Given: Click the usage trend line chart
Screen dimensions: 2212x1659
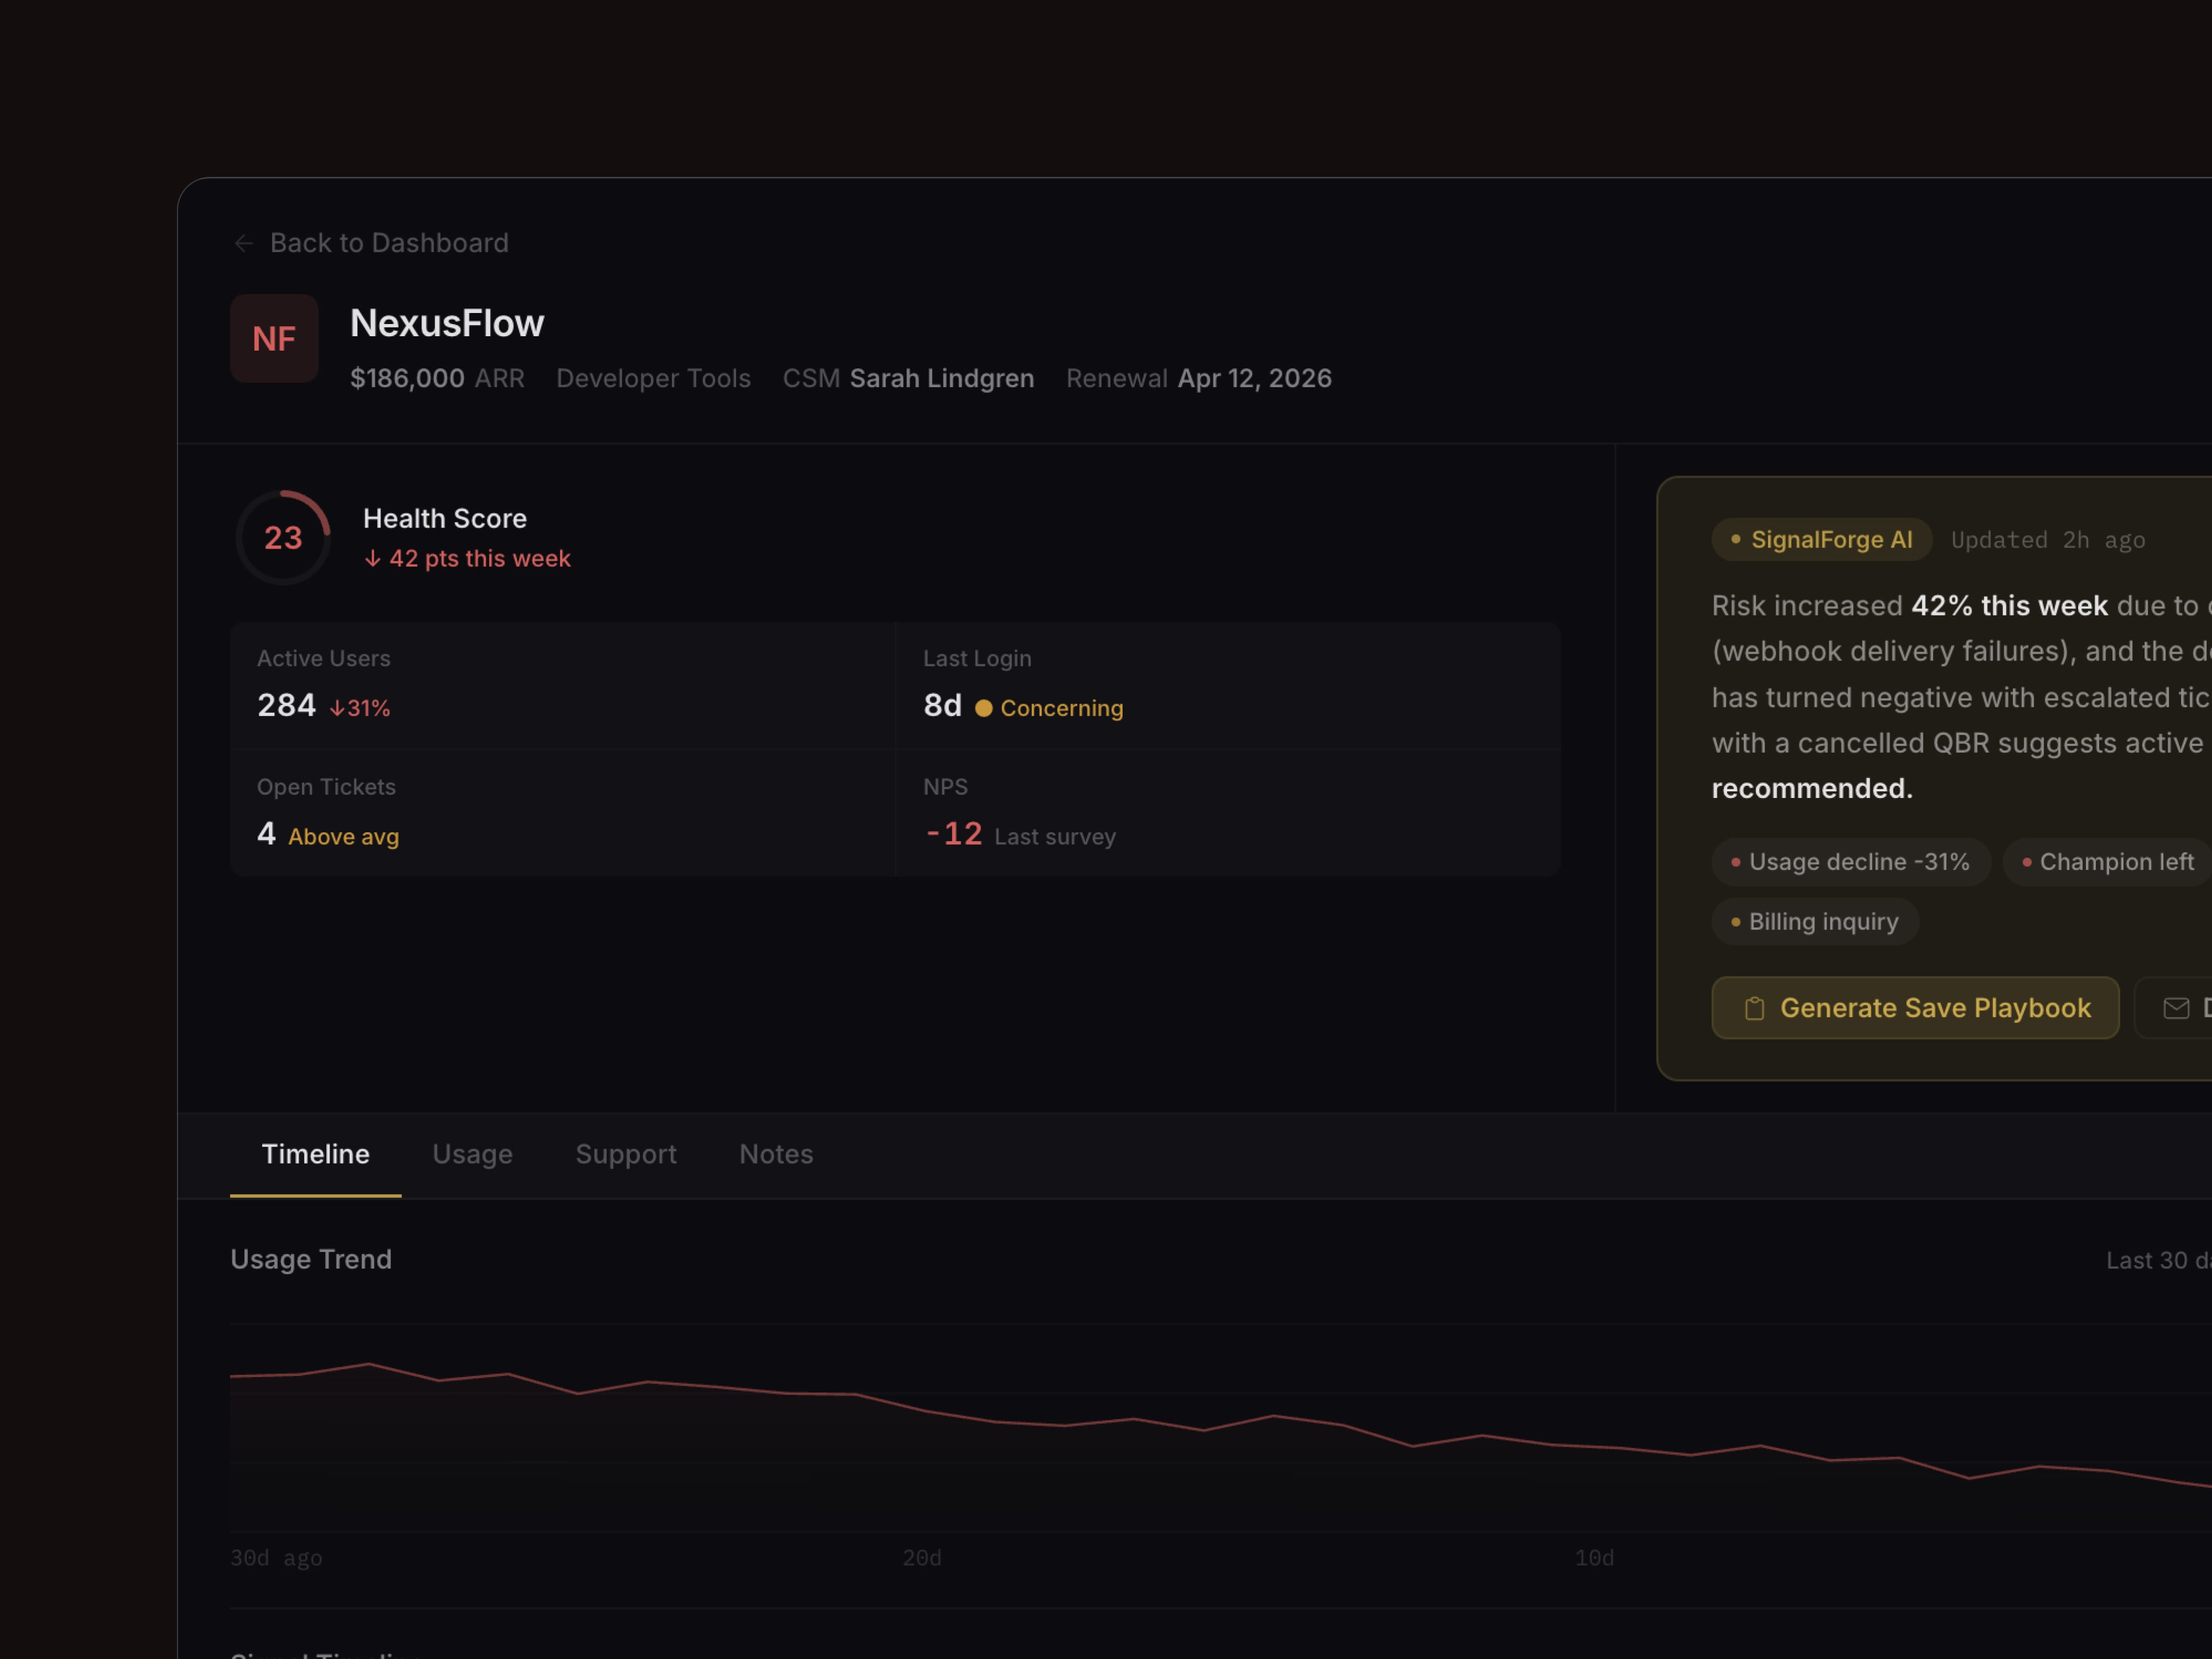Looking at the screenshot, I should tap(1200, 1430).
